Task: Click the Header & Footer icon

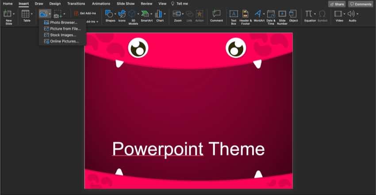Action: tap(245, 14)
